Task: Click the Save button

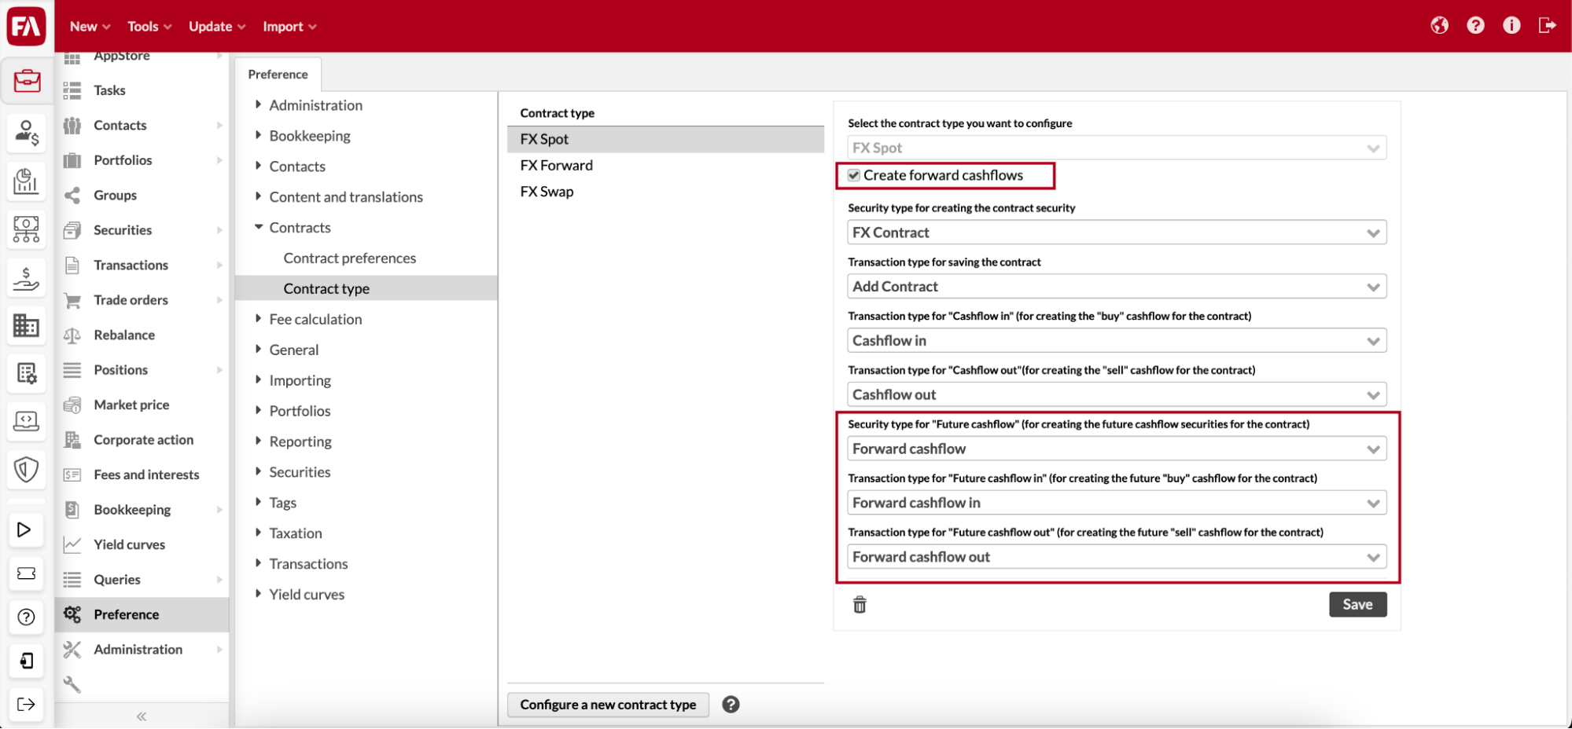Action: [1357, 604]
